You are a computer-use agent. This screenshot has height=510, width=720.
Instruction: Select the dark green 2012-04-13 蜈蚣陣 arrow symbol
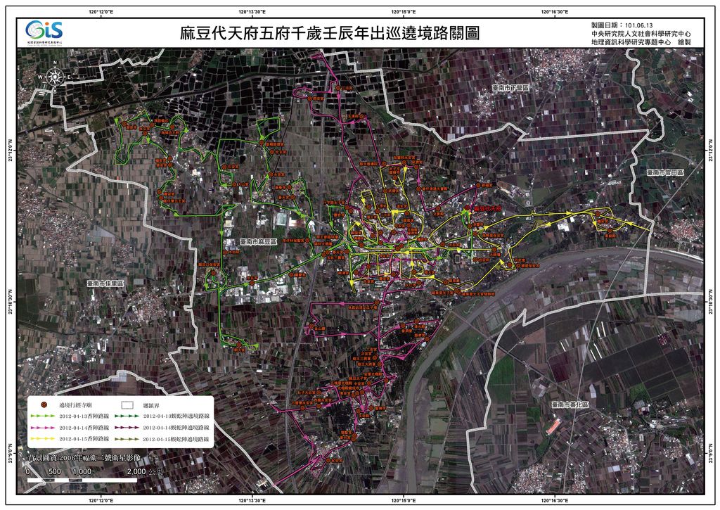point(127,416)
